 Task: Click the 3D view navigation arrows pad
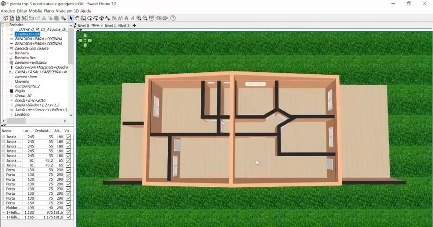pyautogui.click(x=85, y=41)
